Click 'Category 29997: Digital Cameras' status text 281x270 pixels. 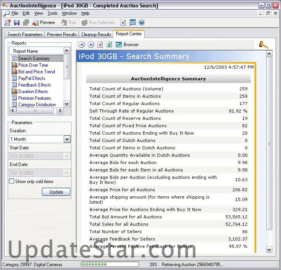(32, 265)
